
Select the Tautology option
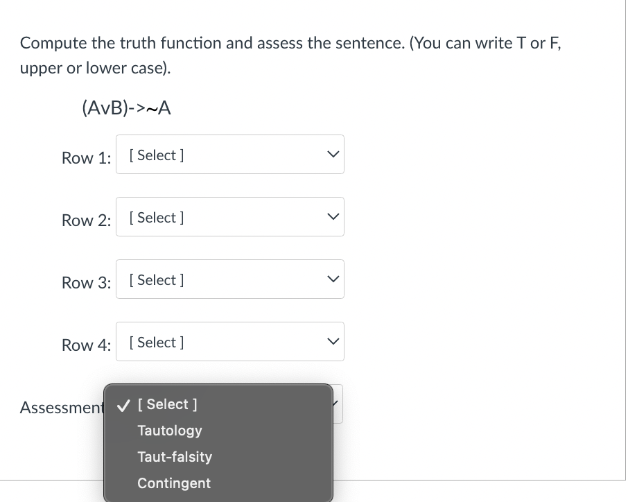170,431
